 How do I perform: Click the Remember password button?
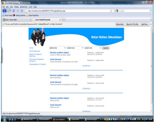click(x=120, y=24)
